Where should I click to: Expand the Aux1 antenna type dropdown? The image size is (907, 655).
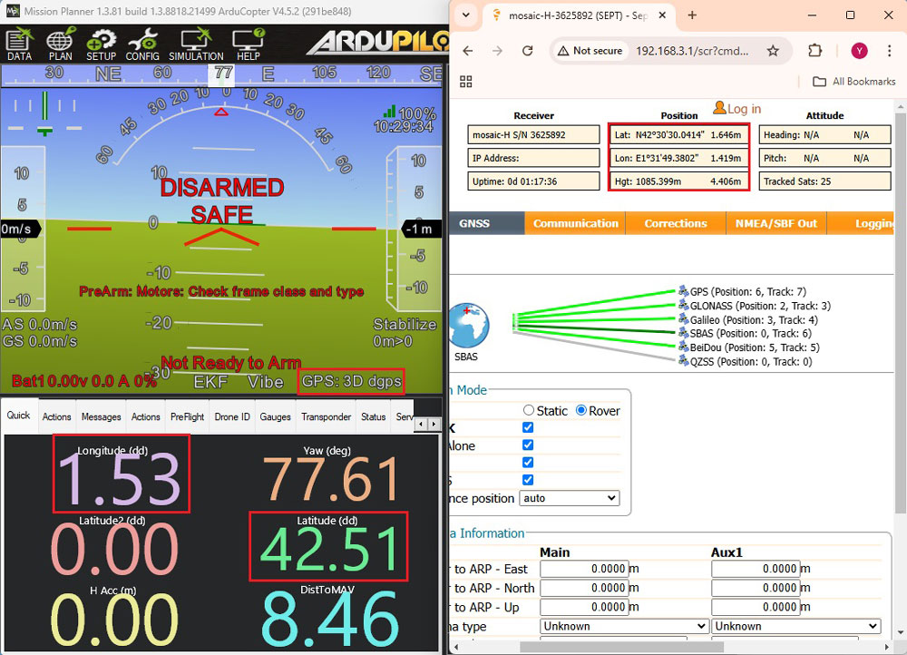(x=795, y=626)
